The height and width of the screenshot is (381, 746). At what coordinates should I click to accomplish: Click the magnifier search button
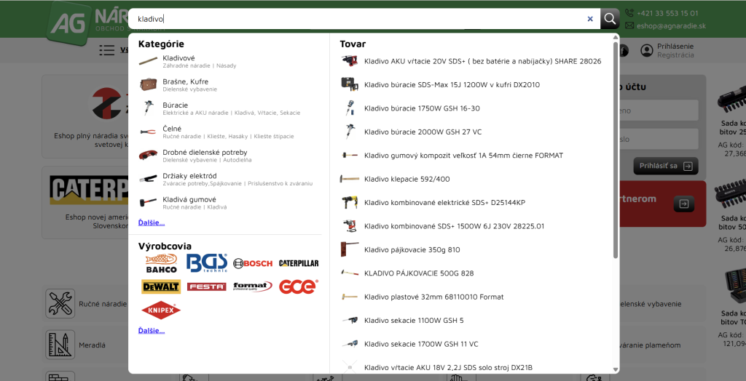coord(610,19)
